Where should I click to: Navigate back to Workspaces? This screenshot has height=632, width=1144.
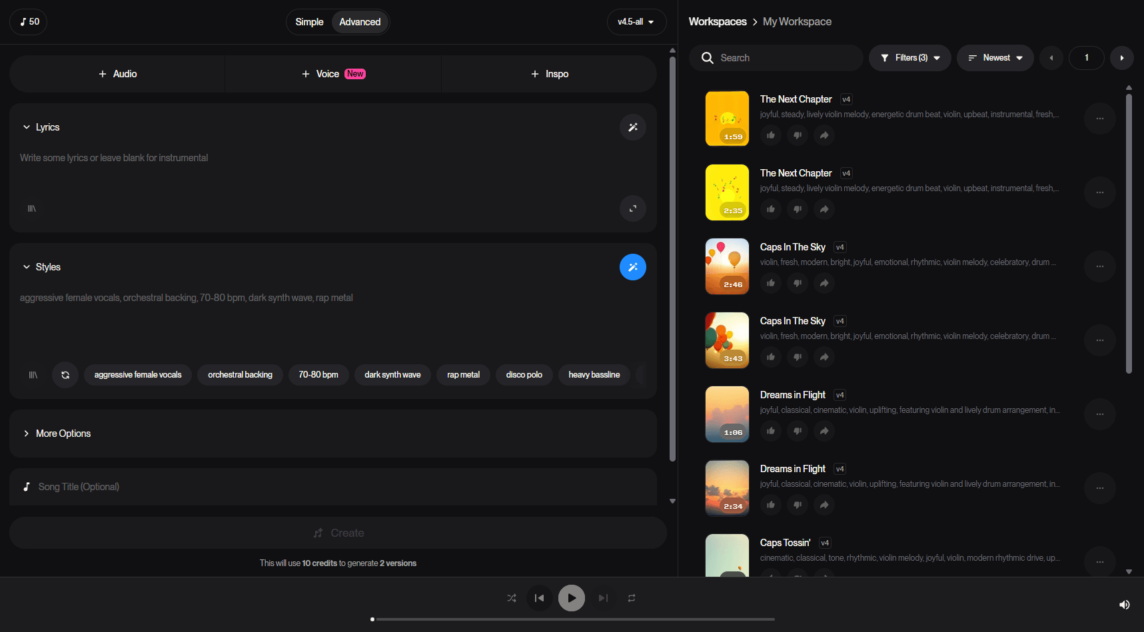pyautogui.click(x=718, y=21)
